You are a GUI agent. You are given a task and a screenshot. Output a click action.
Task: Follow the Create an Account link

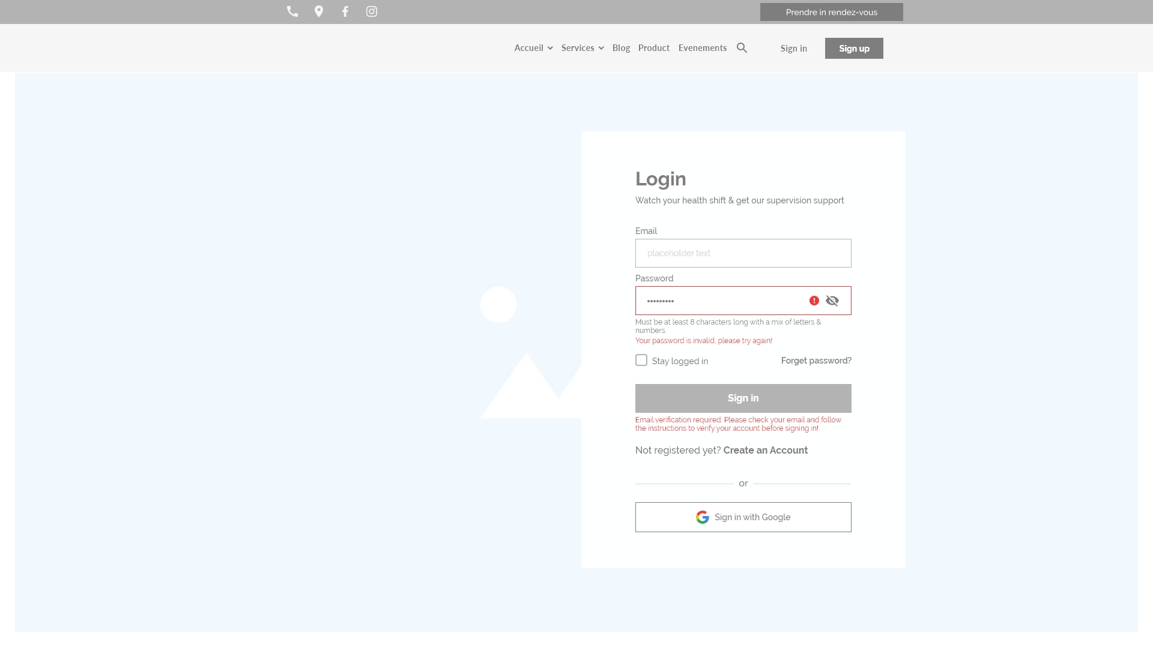pos(766,451)
